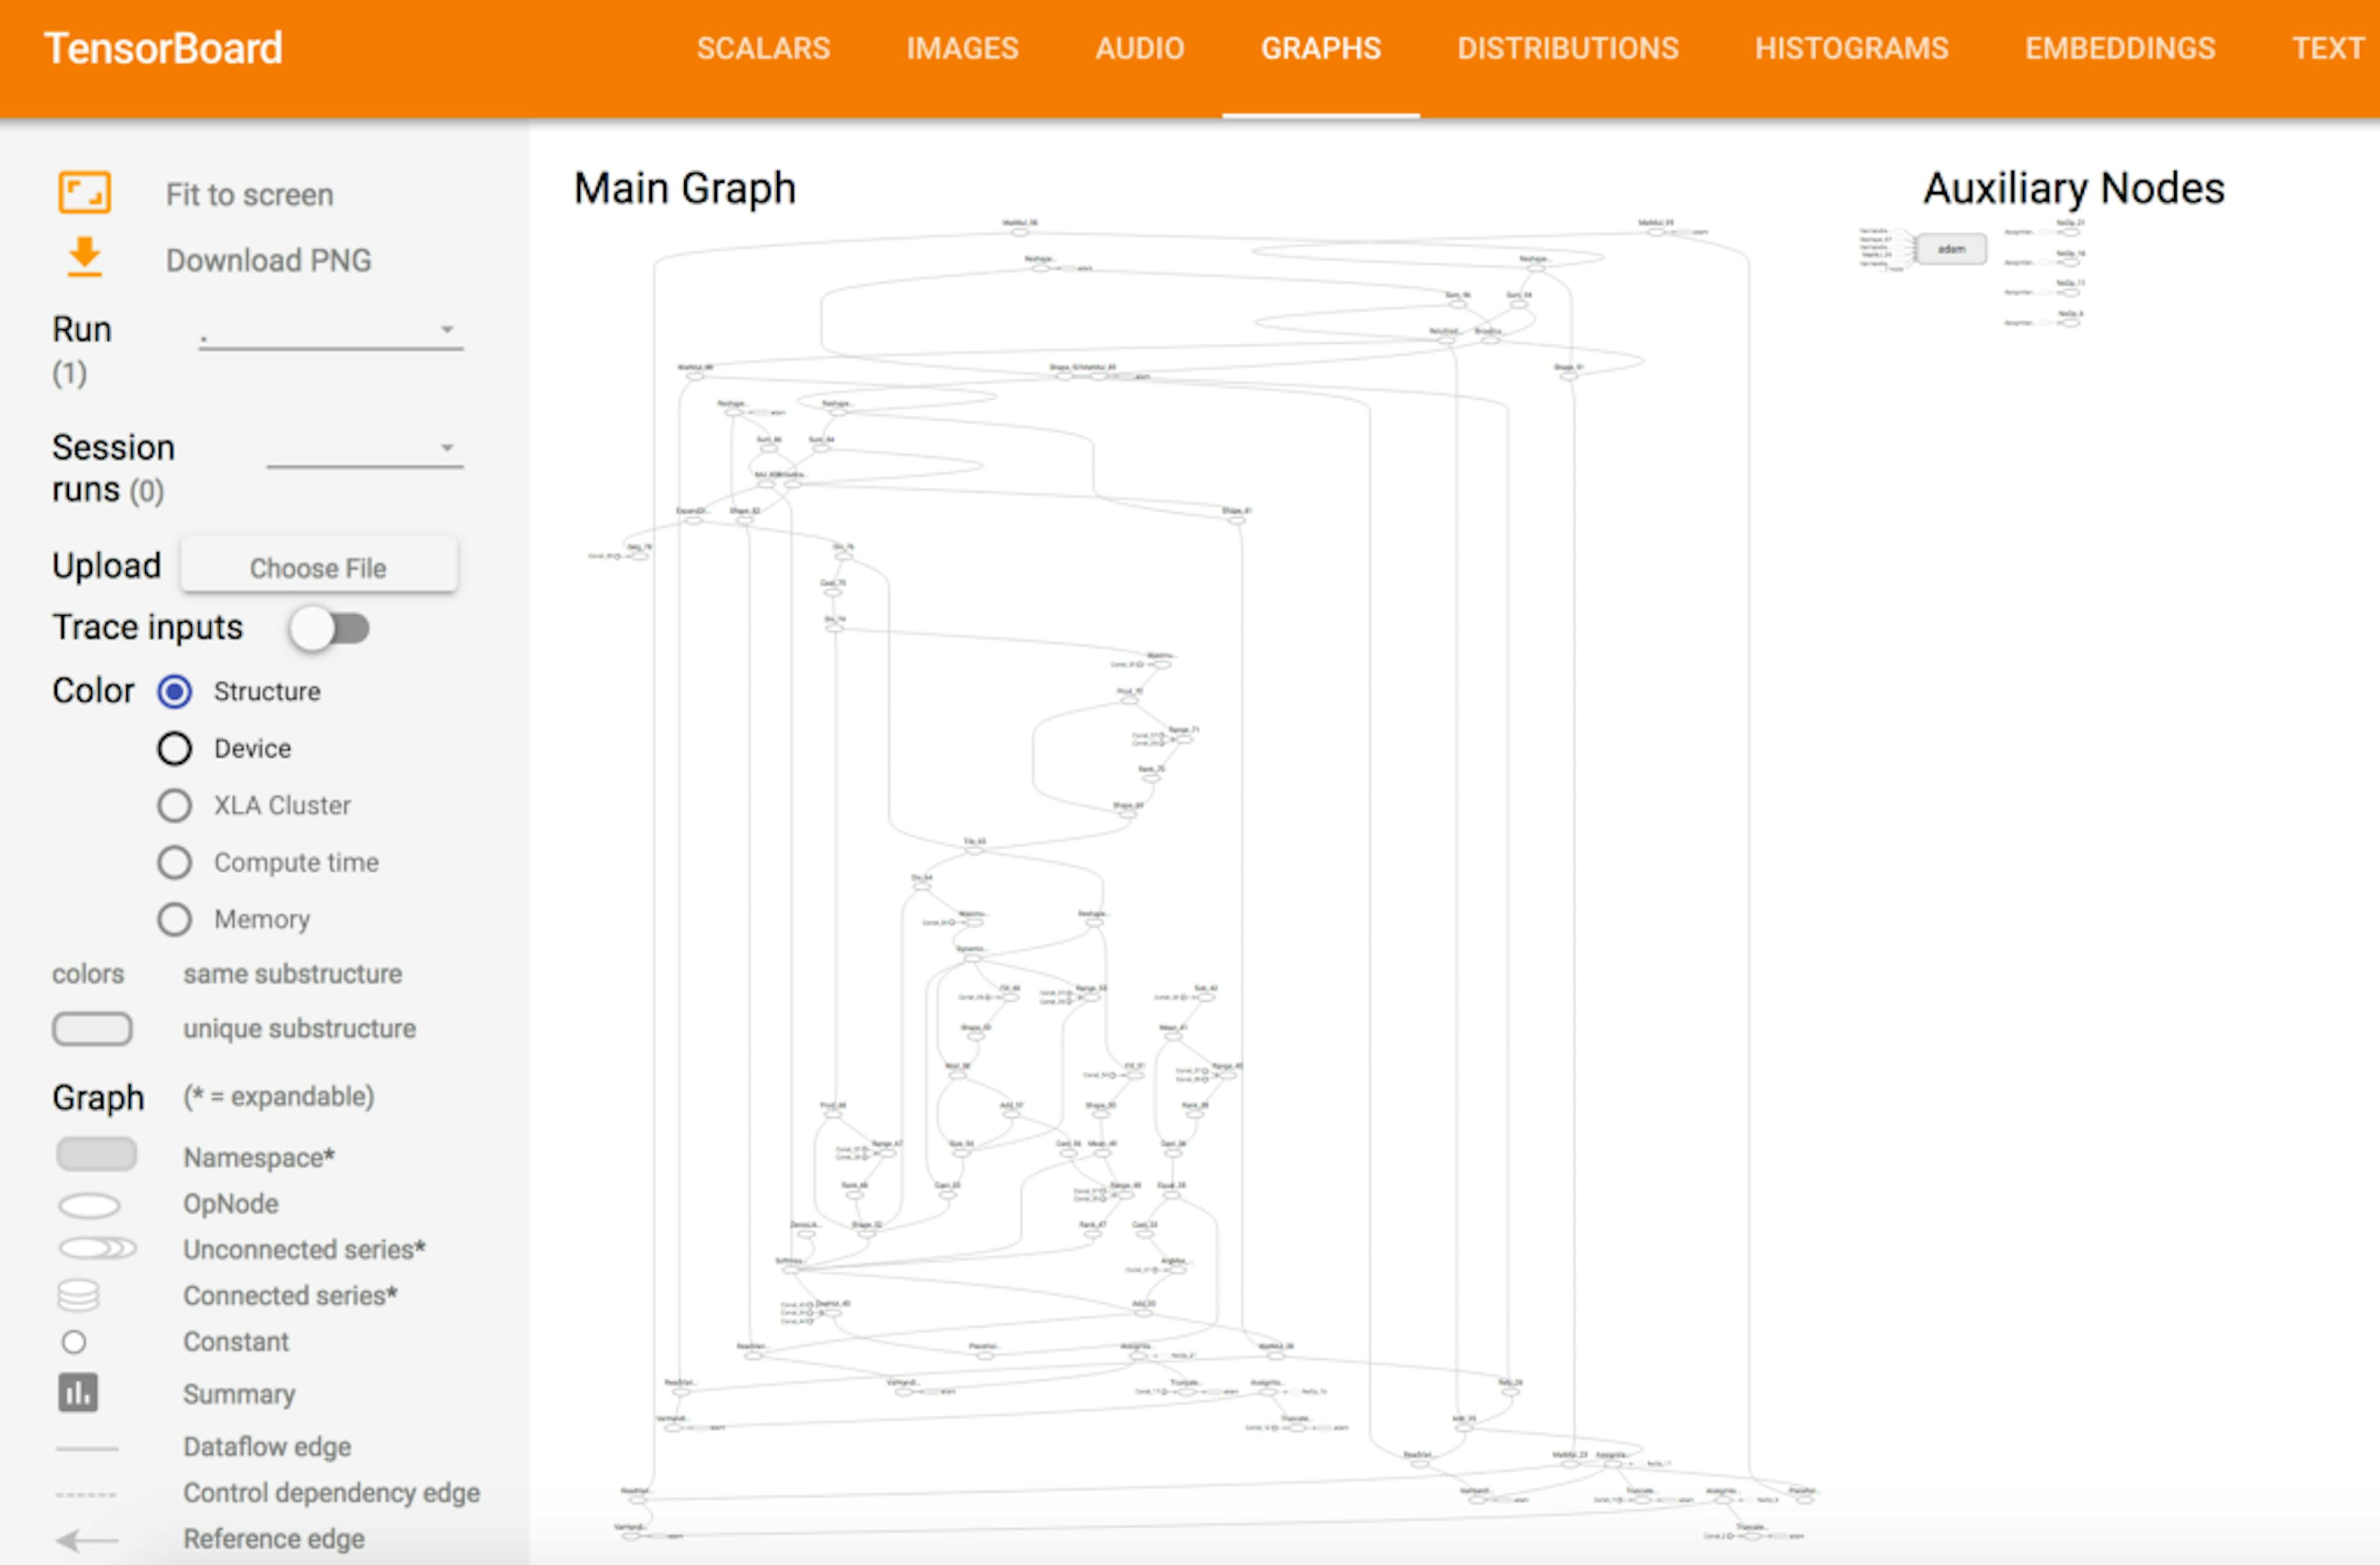This screenshot has width=2380, height=1565.
Task: Click the Unconnected series legend icon
Action: (x=97, y=1249)
